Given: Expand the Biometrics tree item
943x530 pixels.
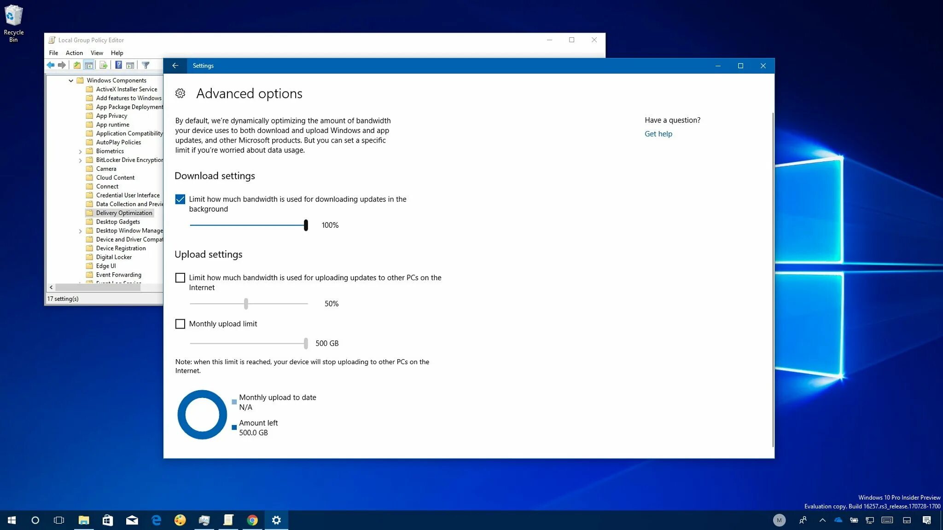Looking at the screenshot, I should click(80, 151).
